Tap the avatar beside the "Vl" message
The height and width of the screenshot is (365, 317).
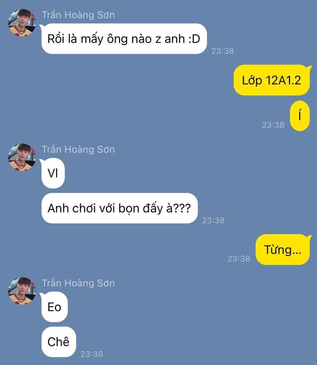point(22,157)
